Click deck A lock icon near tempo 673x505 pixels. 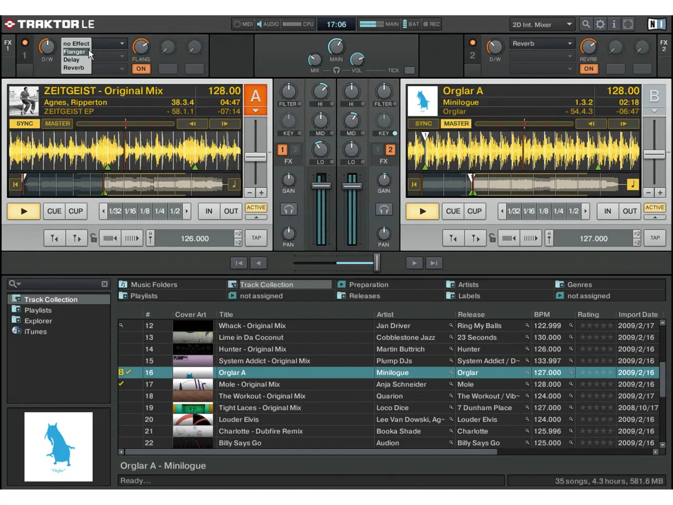click(x=94, y=238)
